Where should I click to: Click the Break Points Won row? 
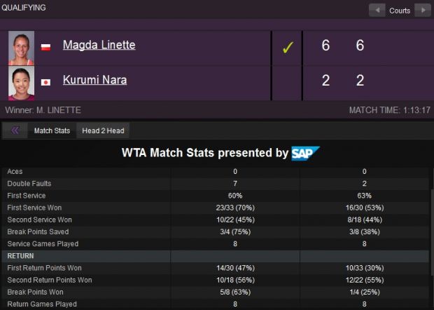pos(216,292)
